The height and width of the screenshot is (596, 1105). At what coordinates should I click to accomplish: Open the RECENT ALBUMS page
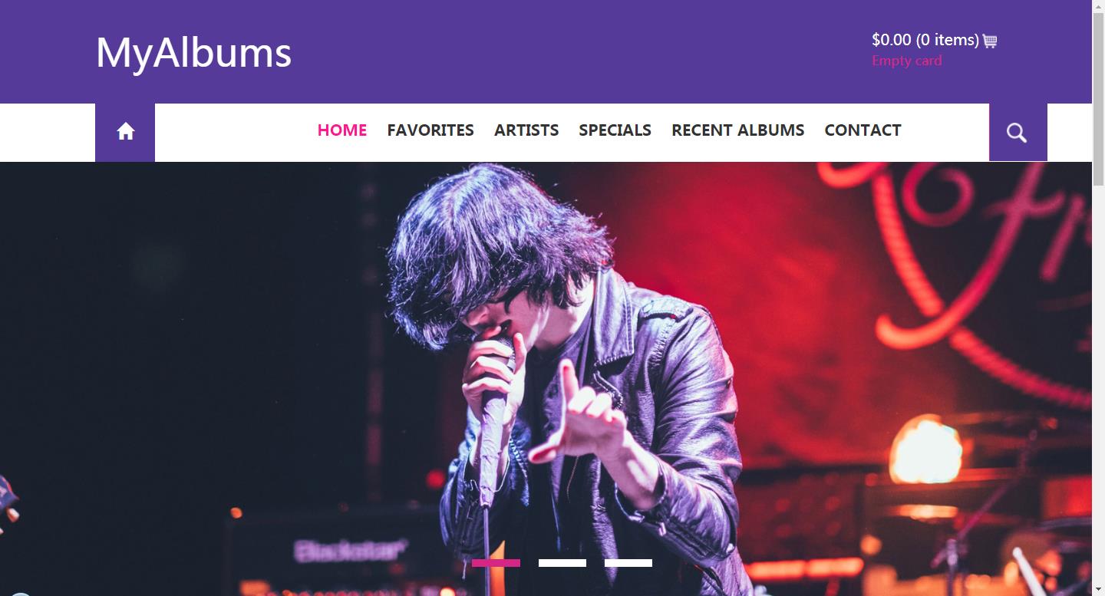coord(737,130)
